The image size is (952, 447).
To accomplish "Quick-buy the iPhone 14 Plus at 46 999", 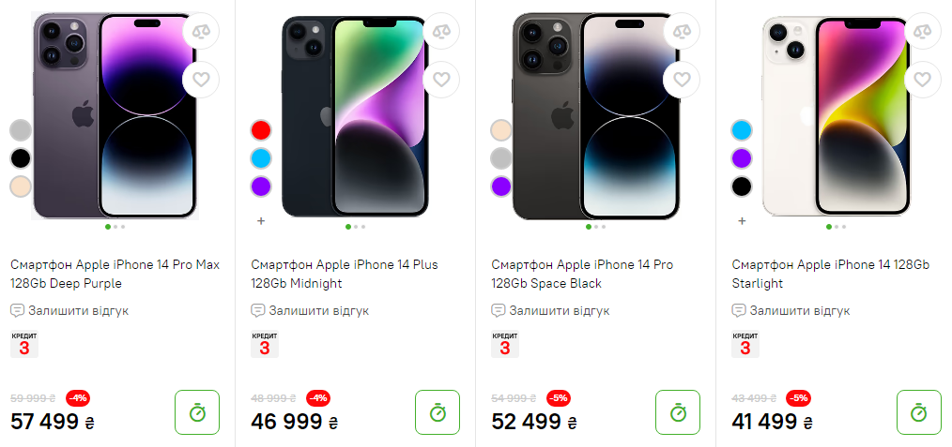I will point(438,412).
